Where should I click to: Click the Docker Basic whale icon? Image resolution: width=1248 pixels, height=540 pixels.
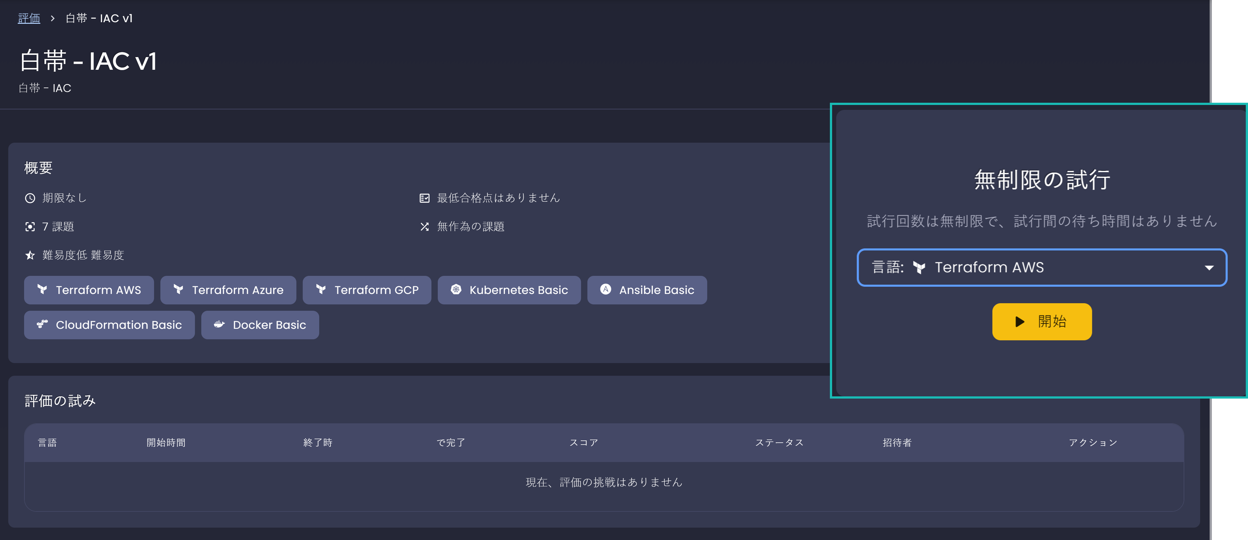(x=219, y=324)
